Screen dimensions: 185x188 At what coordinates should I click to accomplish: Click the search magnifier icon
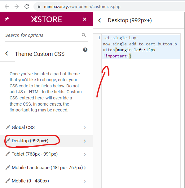pos(84,35)
